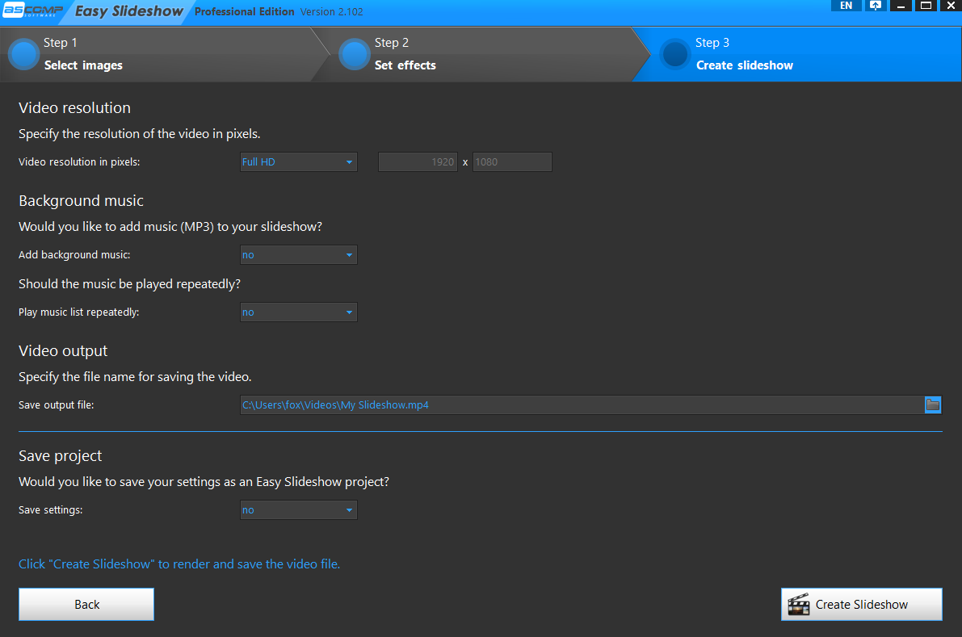The width and height of the screenshot is (962, 637).
Task: Click the 'Save output file:' label
Action: click(56, 404)
